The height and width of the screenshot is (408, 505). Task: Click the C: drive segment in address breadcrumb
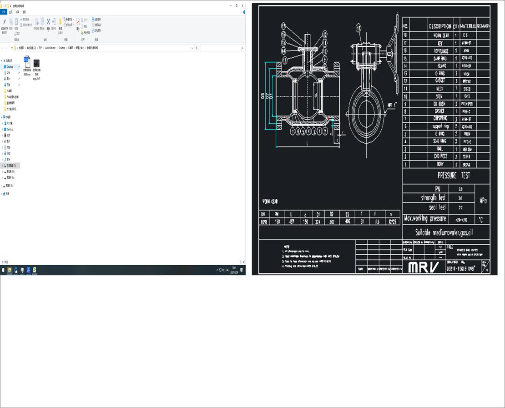coord(31,48)
